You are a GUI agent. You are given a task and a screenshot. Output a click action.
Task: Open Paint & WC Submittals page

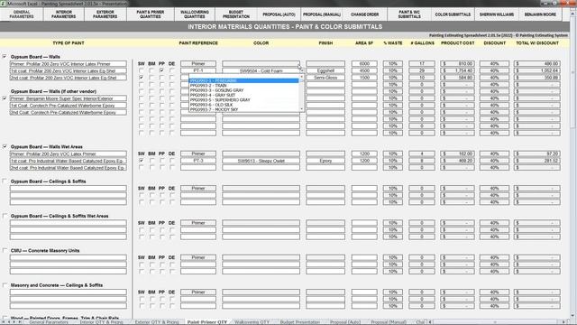pos(409,14)
